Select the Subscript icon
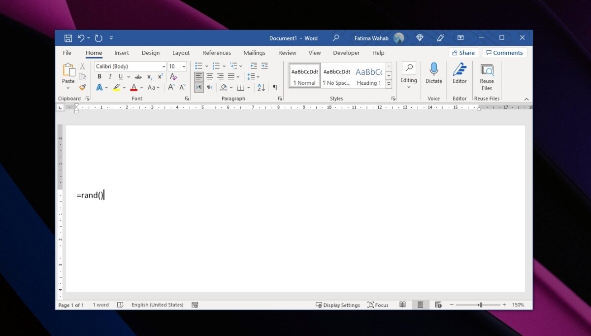 [149, 77]
